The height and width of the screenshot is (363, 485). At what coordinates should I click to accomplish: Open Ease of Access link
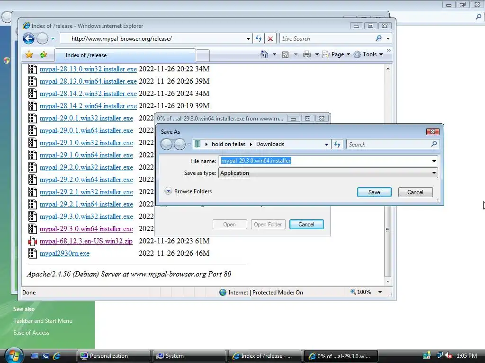pyautogui.click(x=31, y=332)
